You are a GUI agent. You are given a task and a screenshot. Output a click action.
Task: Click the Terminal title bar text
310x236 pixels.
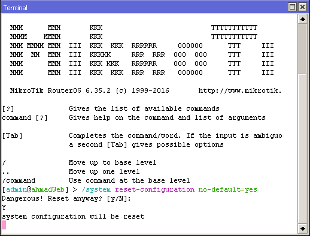point(15,8)
